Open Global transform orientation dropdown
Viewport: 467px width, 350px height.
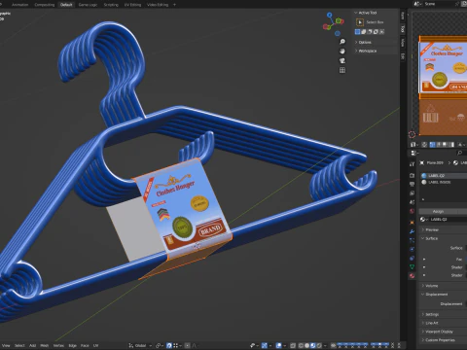coord(140,345)
